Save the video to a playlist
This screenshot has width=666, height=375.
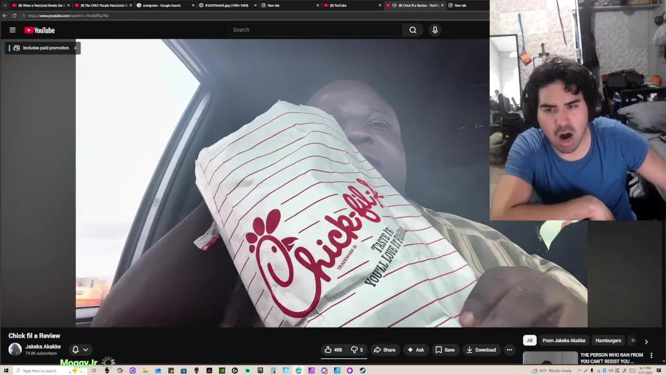(445, 350)
